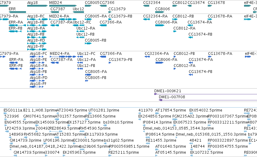Click the Ubc12-RB transcript label
The image size is (257, 157).
tap(85, 34)
